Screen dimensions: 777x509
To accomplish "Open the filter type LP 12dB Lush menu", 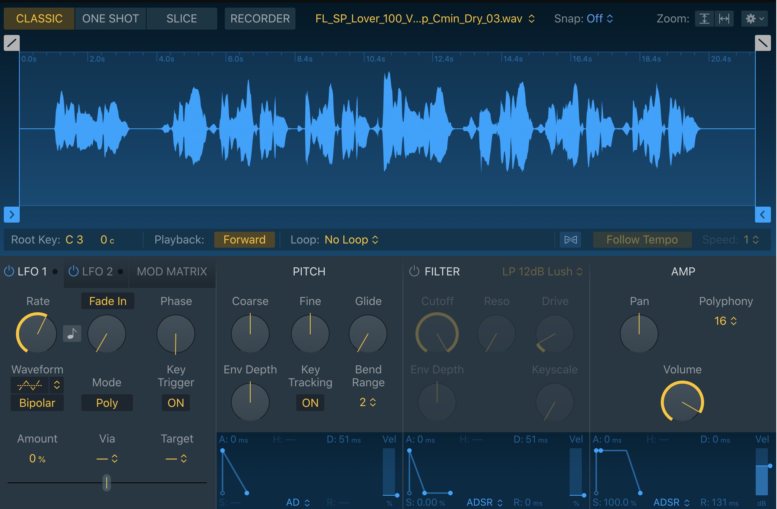I will [x=542, y=271].
